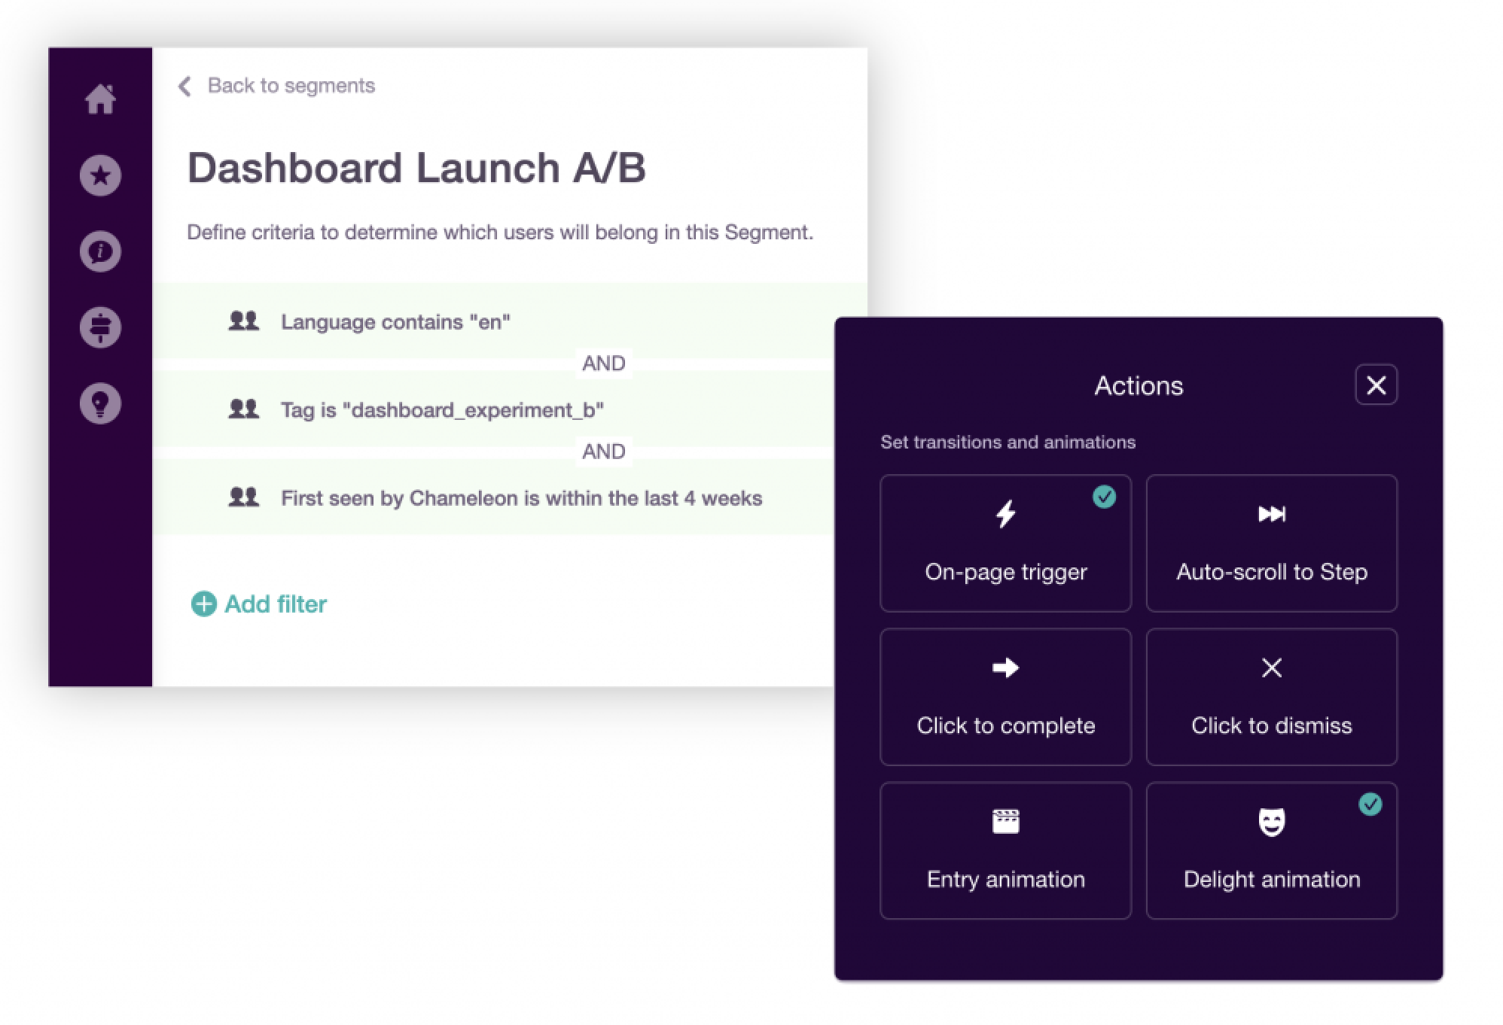Screen dimensions: 1503x1025
Task: Open the info bubble sidebar section
Action: point(100,251)
